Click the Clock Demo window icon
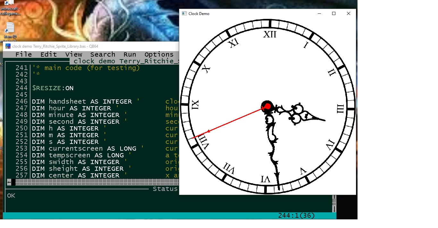The image size is (438, 228). pyautogui.click(x=184, y=13)
